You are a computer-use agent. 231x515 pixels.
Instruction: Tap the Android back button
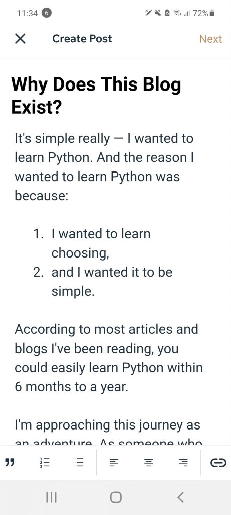tap(180, 497)
